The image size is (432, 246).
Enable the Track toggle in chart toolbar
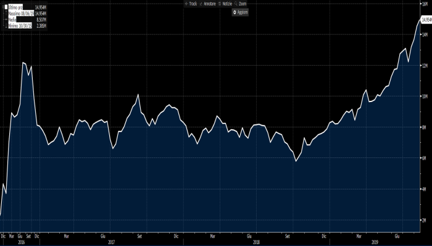click(x=193, y=4)
